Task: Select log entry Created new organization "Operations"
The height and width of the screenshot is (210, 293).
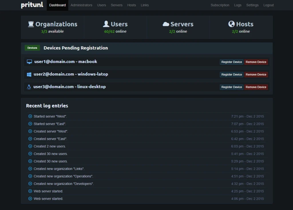Action: (63, 176)
